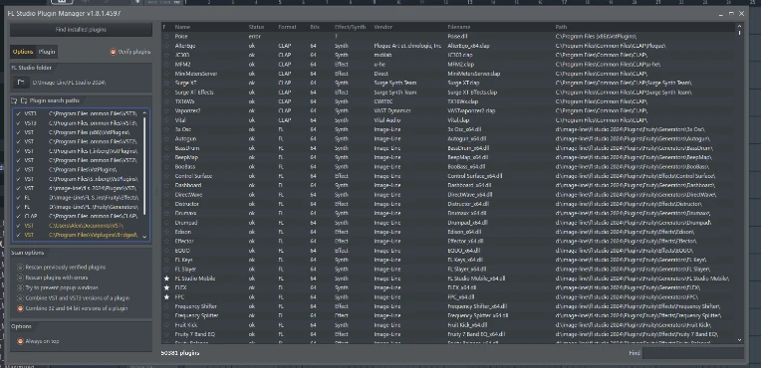
Task: Uncheck the CLAP search path
Action: pos(18,216)
